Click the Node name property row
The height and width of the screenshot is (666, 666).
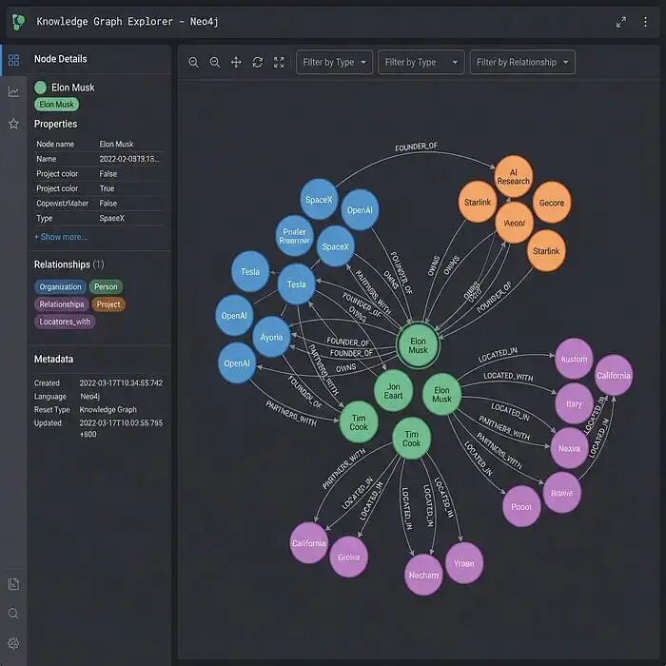pyautogui.click(x=99, y=144)
